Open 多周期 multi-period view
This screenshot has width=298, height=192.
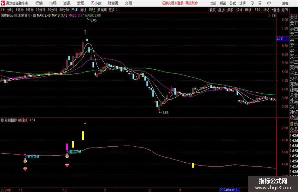[102, 10]
